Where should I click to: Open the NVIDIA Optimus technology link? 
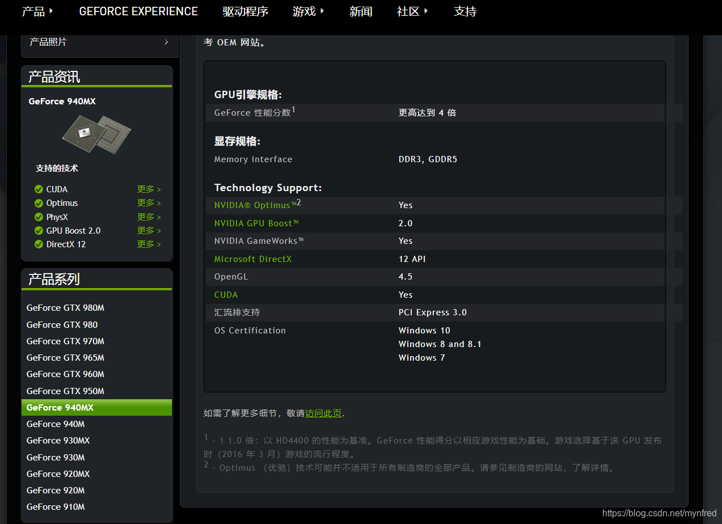point(257,205)
